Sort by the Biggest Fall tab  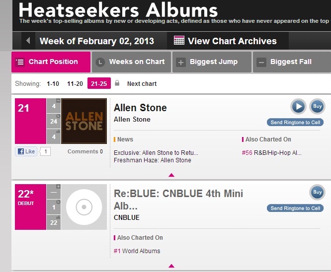pos(291,62)
